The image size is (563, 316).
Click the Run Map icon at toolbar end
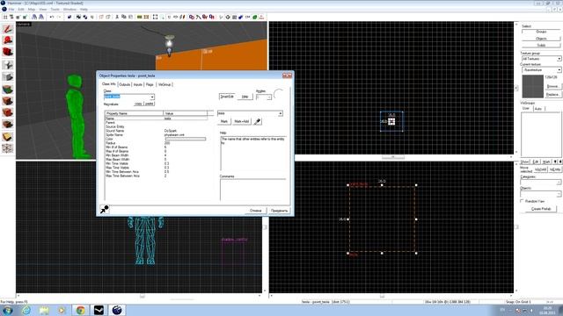[261, 17]
